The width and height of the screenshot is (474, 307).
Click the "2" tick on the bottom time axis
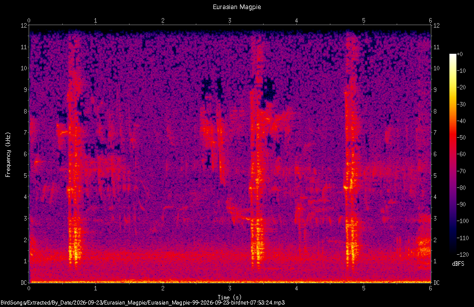tap(163, 288)
